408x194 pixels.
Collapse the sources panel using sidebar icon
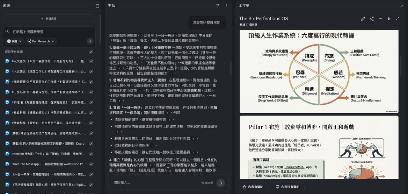pyautogui.click(x=98, y=6)
